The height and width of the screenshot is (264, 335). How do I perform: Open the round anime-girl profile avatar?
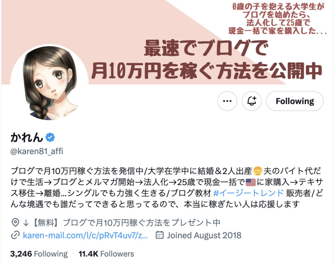click(x=49, y=83)
